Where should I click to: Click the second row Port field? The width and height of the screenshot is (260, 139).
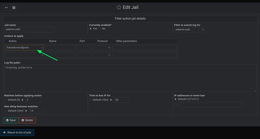click(x=84, y=55)
